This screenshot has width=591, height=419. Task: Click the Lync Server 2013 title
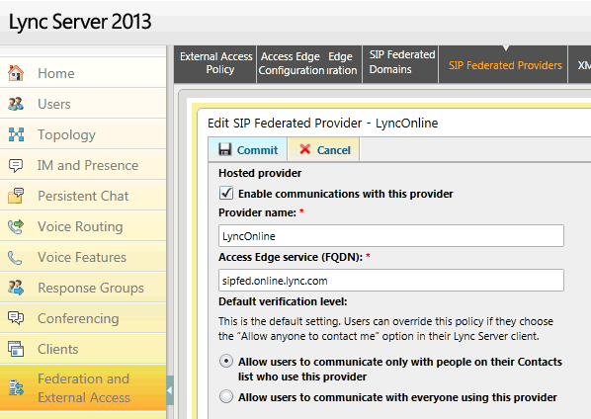80,21
